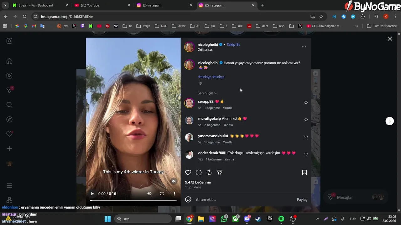Image resolution: width=401 pixels, height=225 pixels.
Task: Focus the Yorum ekle comment field
Action: click(x=244, y=199)
